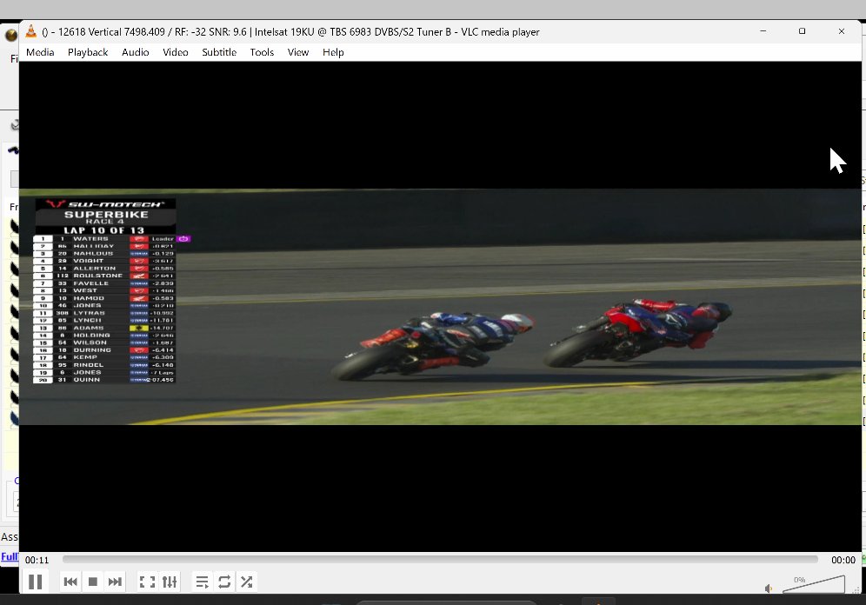Mute audio via speaker icon
The width and height of the screenshot is (866, 605).
click(x=769, y=588)
